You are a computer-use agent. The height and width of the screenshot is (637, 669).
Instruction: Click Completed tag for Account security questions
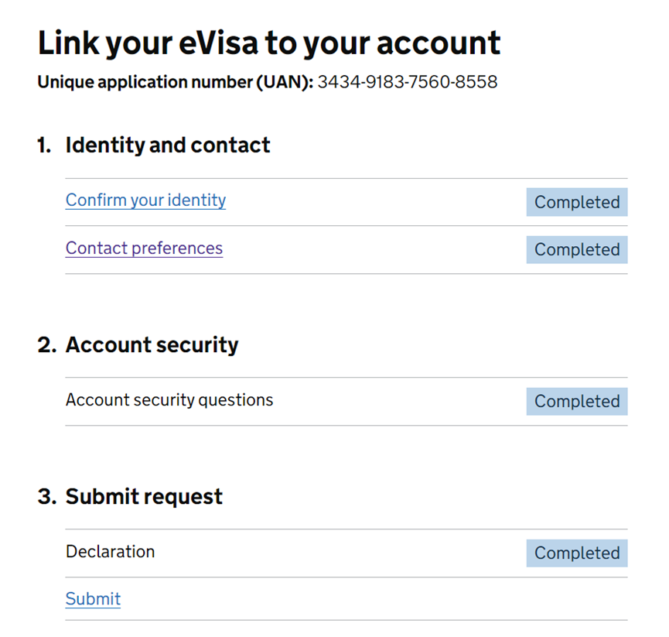[577, 402]
